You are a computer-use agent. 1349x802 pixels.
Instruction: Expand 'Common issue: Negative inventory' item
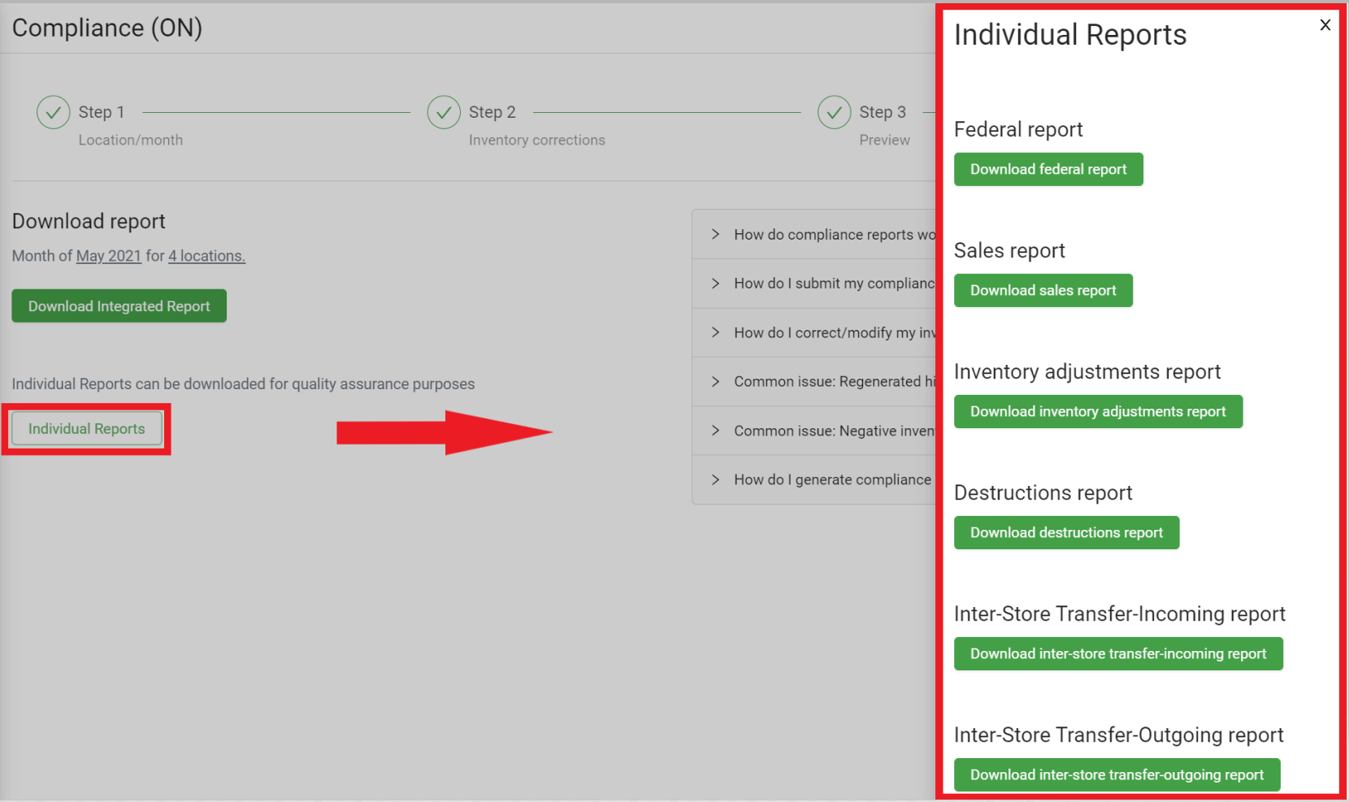pyautogui.click(x=821, y=431)
